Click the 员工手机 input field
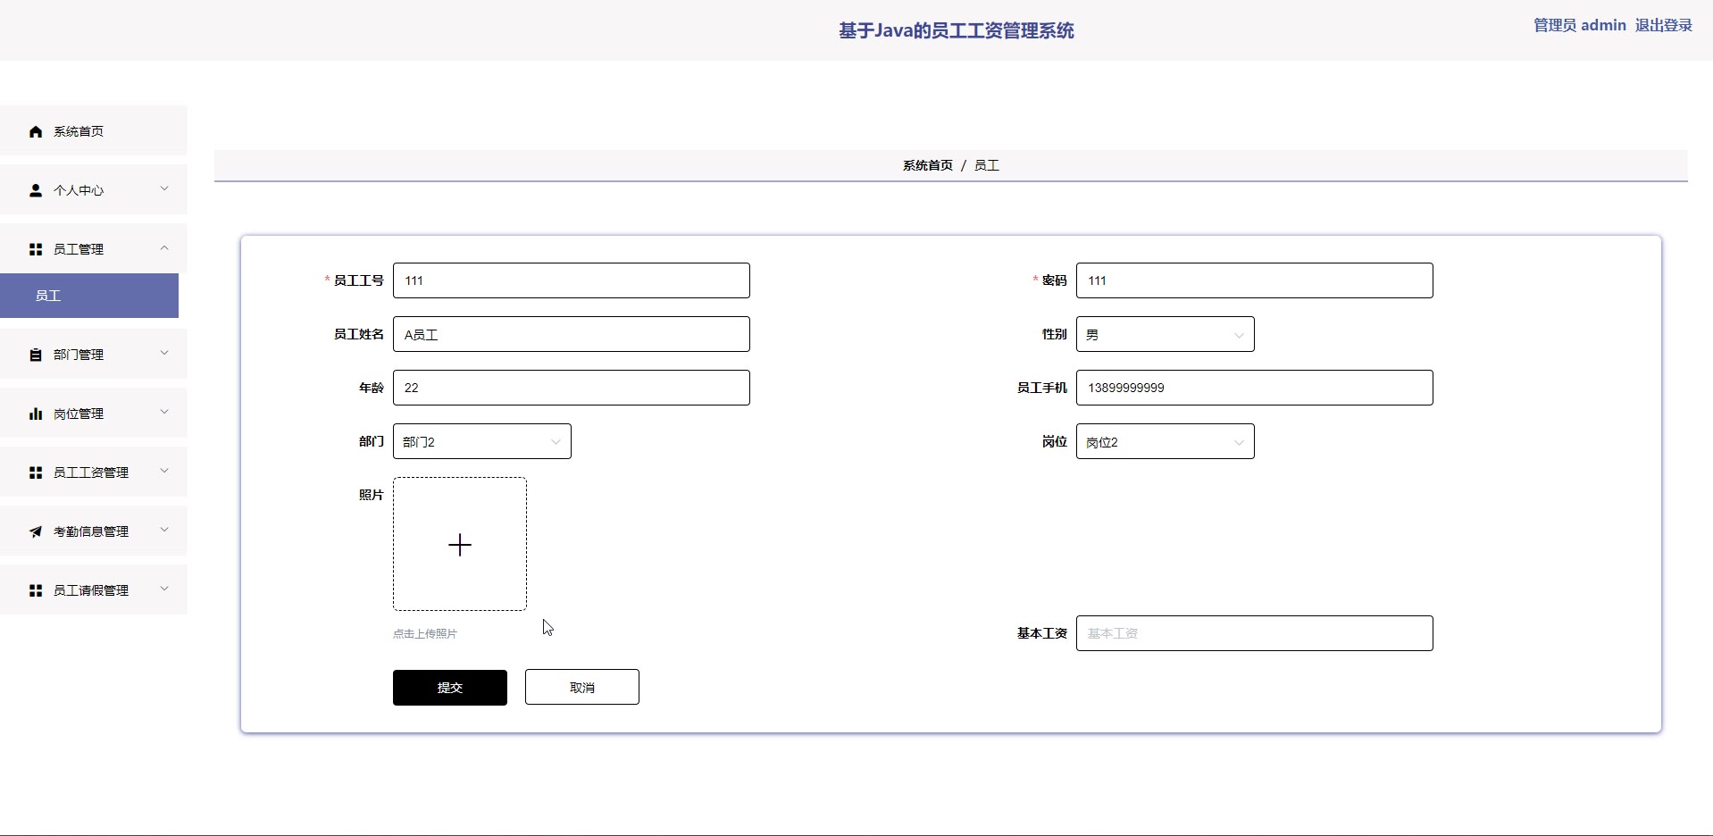1713x836 pixels. click(1254, 388)
